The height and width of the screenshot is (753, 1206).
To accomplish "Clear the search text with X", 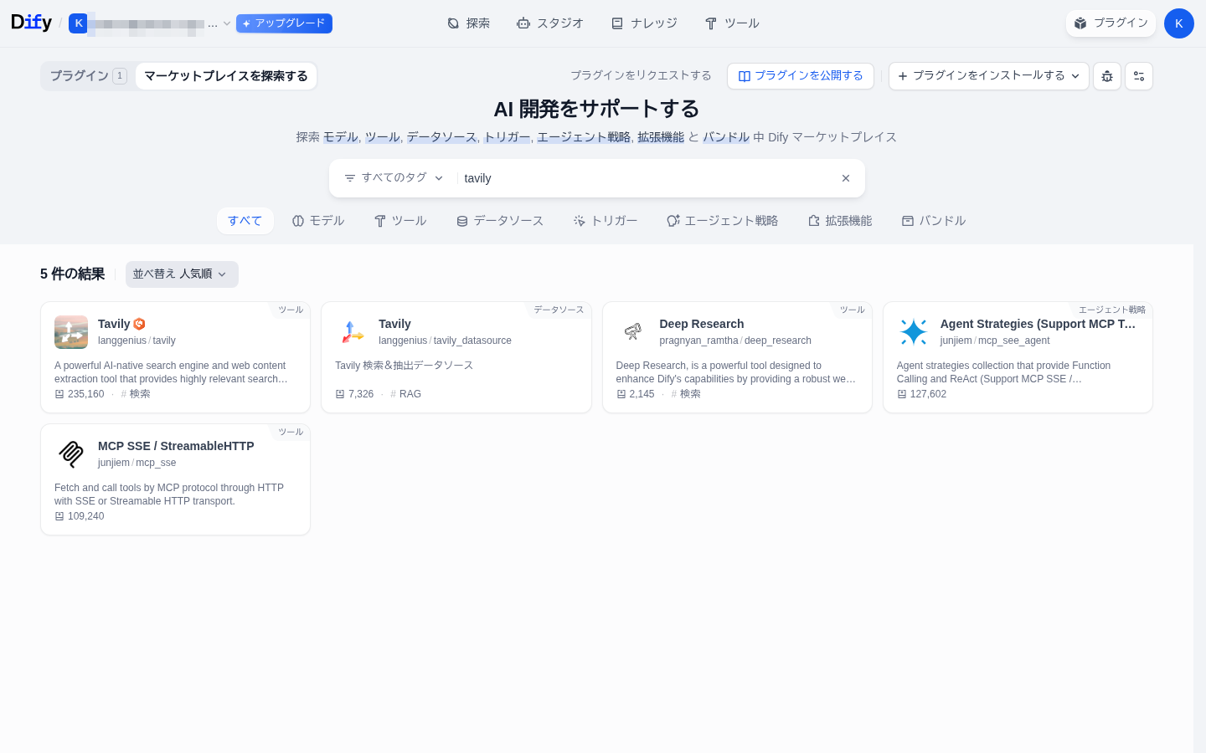I will pos(846,178).
